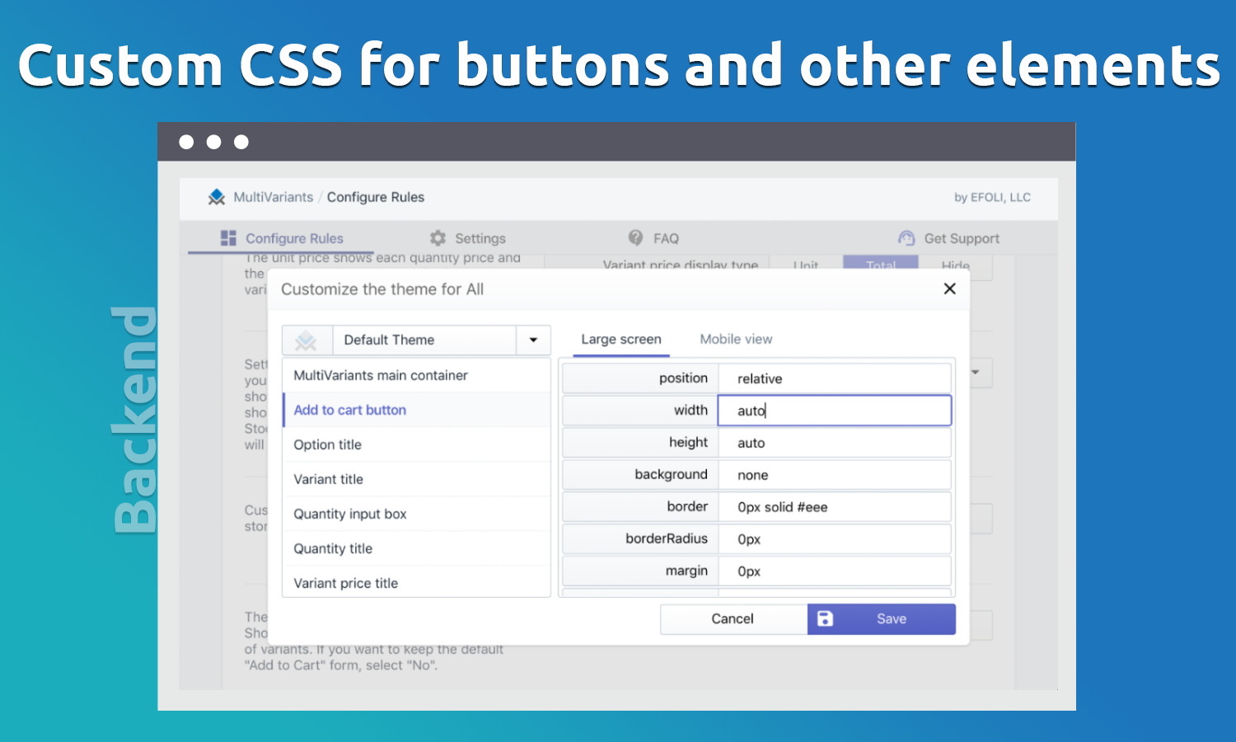Select Unit in variant price display
1236x742 pixels.
point(806,264)
